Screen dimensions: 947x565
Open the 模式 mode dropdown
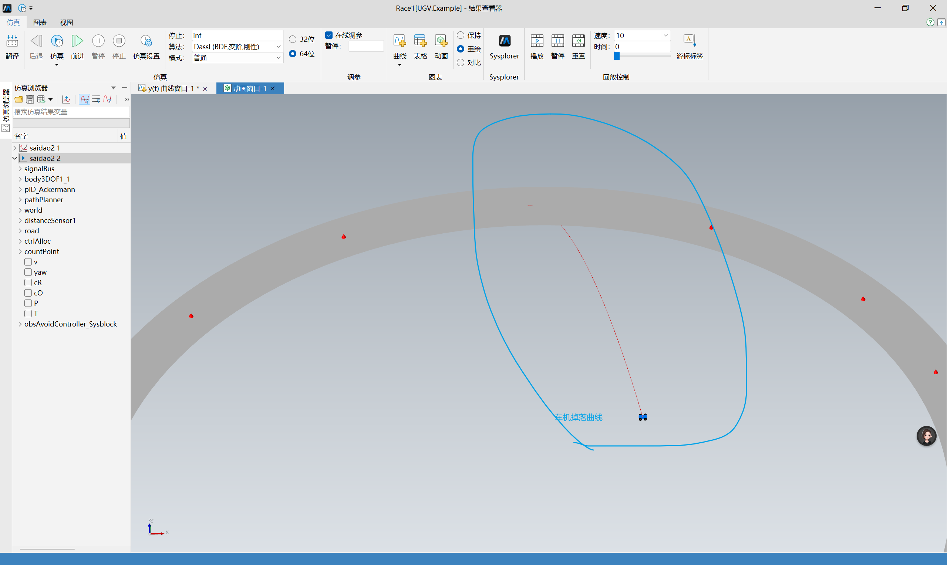[x=278, y=57]
